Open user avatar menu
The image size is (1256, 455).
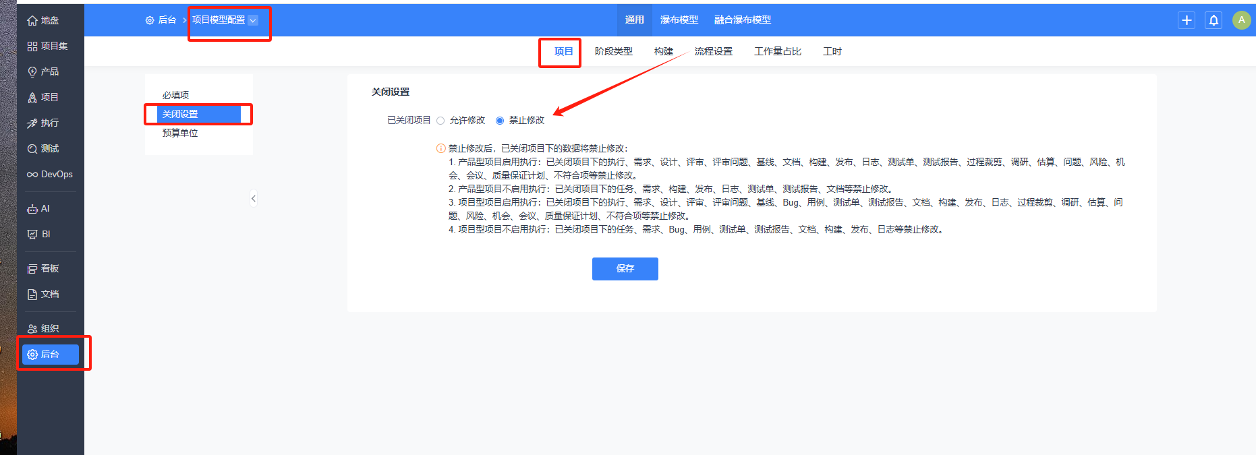pyautogui.click(x=1241, y=20)
